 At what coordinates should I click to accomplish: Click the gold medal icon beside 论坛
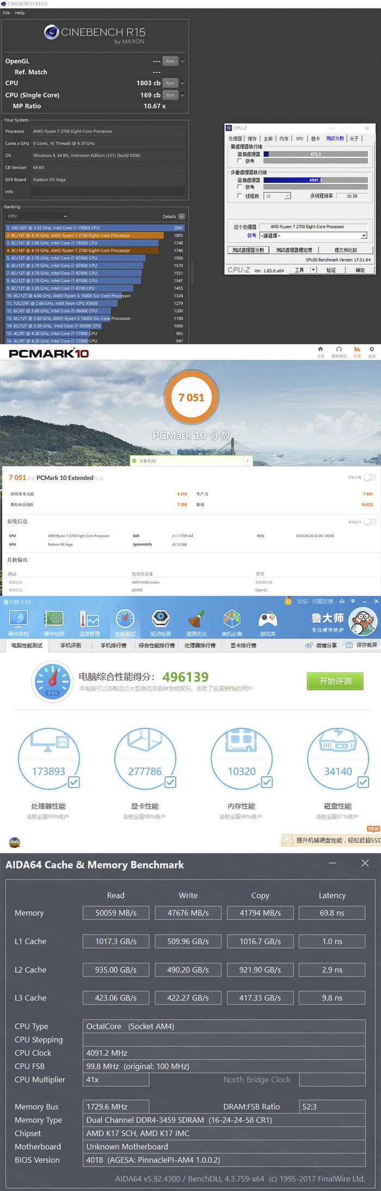[x=288, y=601]
